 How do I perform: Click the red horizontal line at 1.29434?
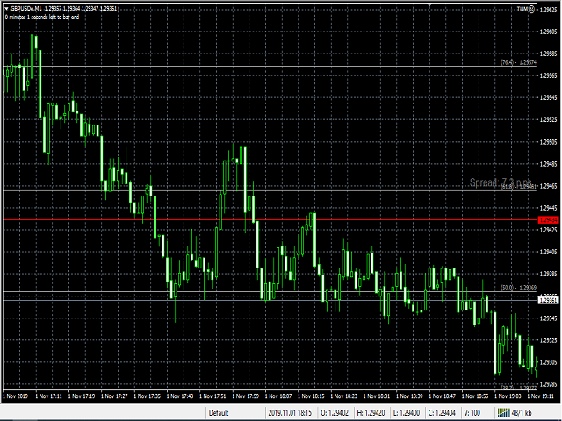(270, 220)
